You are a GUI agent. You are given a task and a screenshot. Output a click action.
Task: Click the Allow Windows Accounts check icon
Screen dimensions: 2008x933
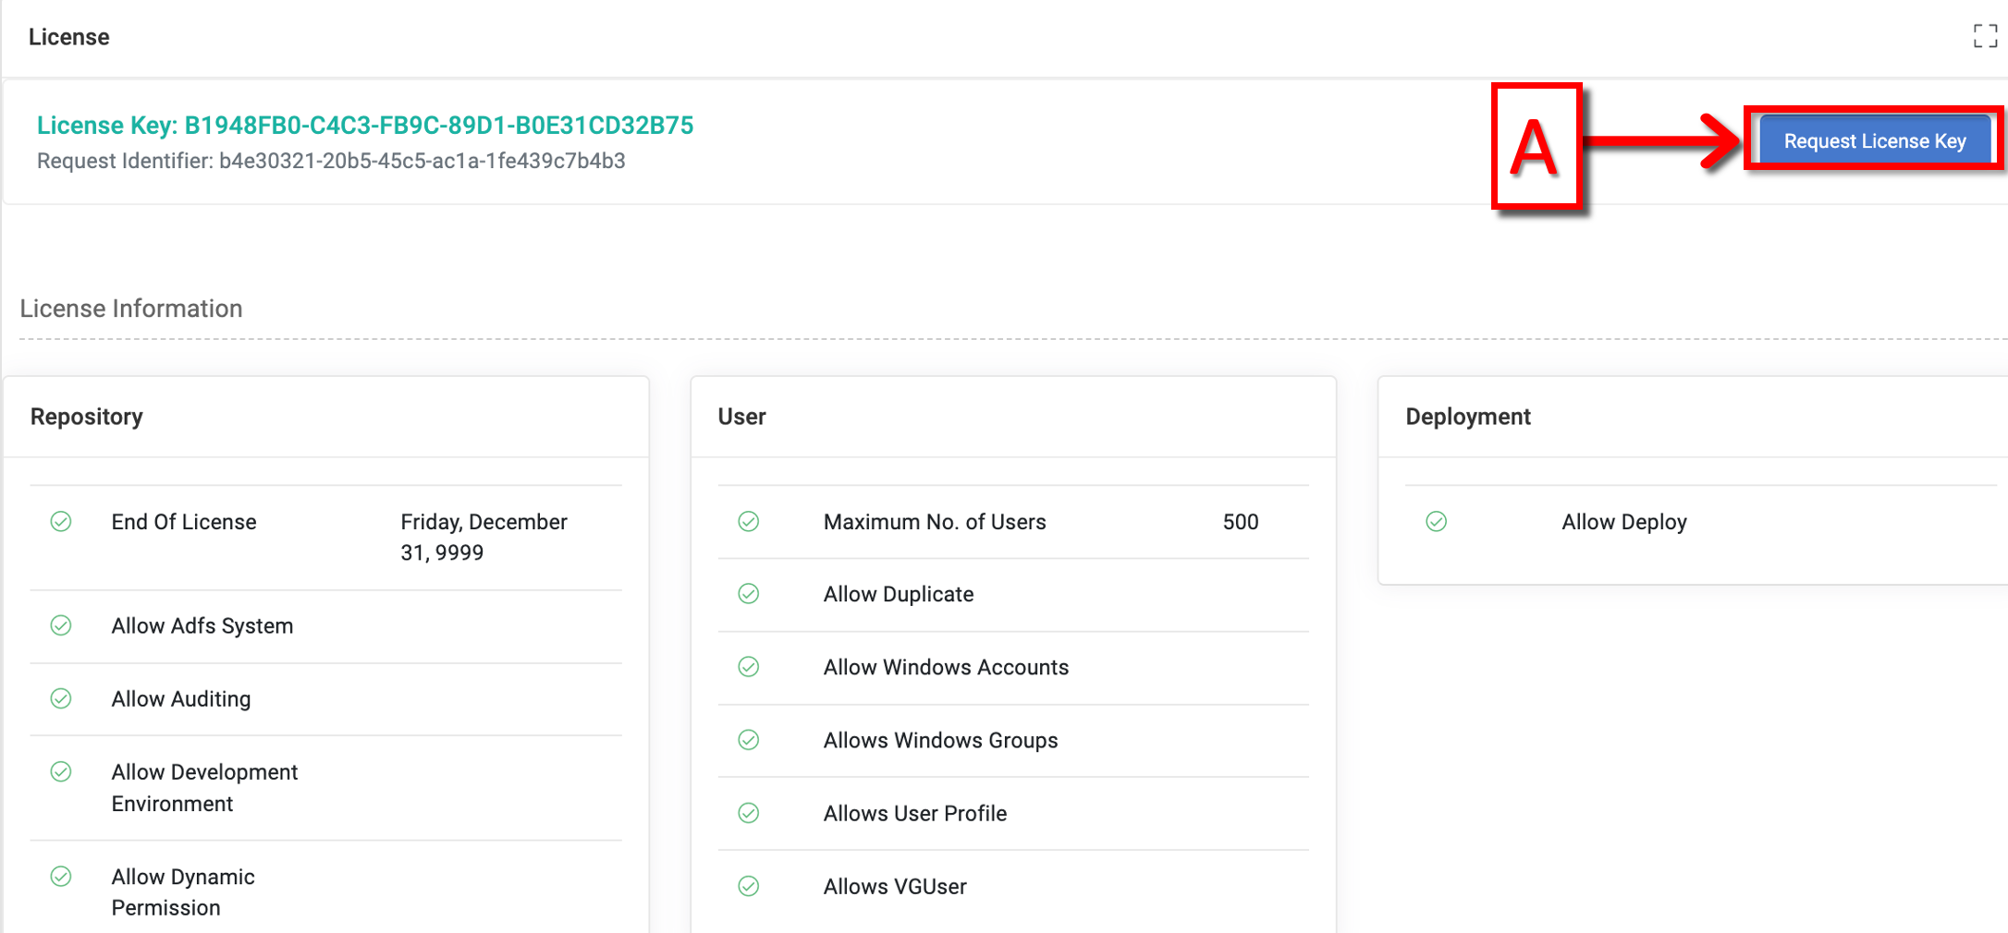pos(749,667)
